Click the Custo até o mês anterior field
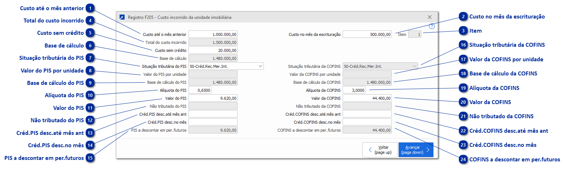The image size is (566, 169). click(213, 34)
